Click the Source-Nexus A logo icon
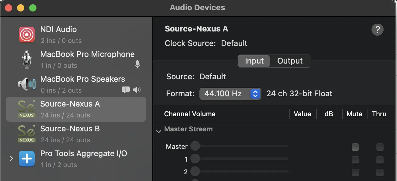This screenshot has height=181, width=397. (x=27, y=109)
